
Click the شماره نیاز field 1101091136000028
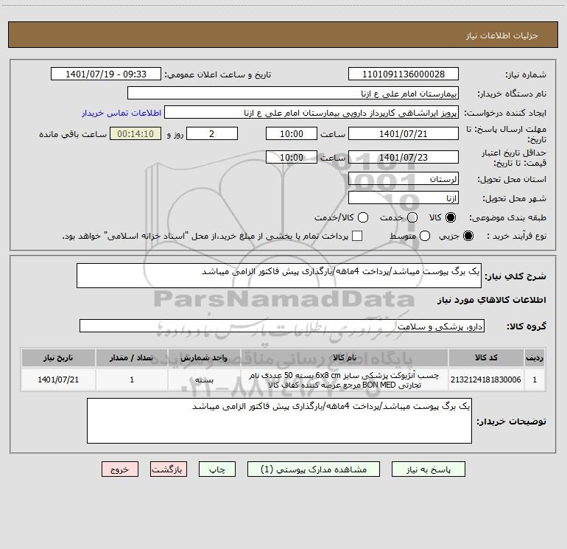(404, 74)
